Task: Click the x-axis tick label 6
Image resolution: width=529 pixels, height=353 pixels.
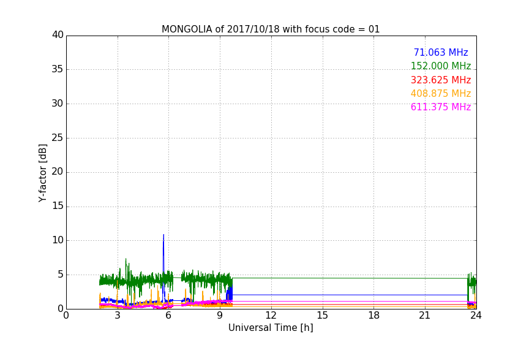Action: pos(169,316)
